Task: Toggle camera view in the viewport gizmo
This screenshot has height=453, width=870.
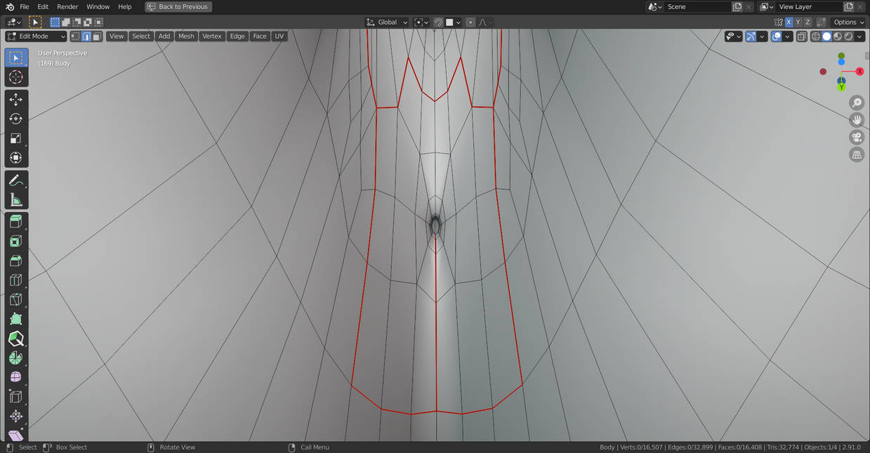Action: tap(857, 137)
